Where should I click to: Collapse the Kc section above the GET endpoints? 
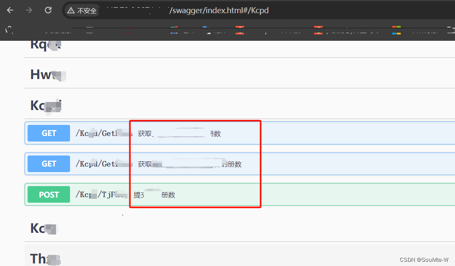240,105
